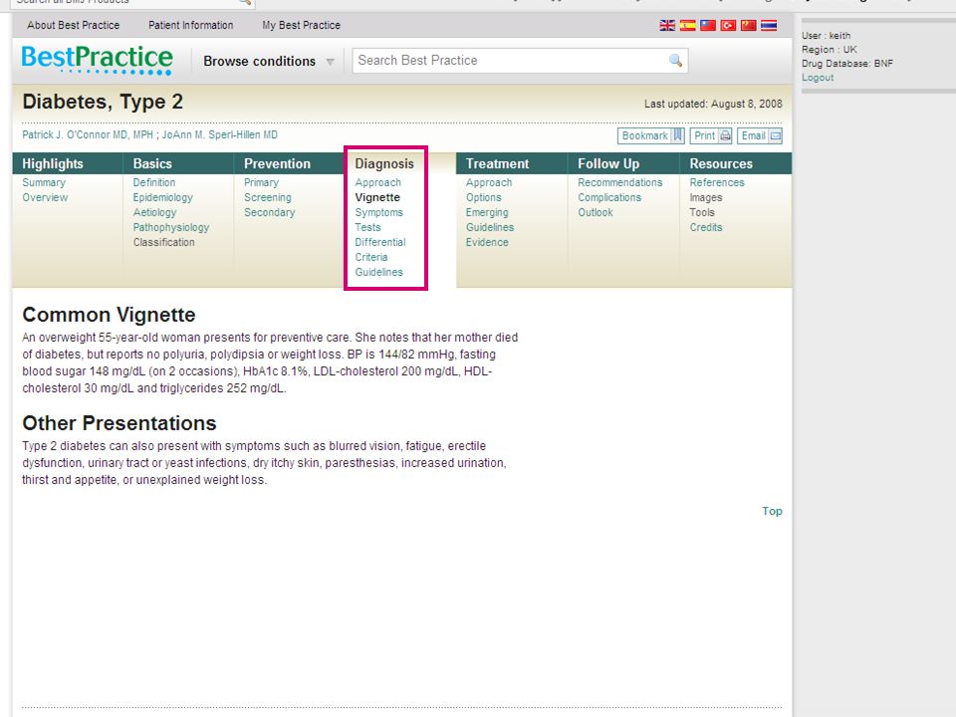956x717 pixels.
Task: Open Patient Information menu item
Action: pos(191,25)
